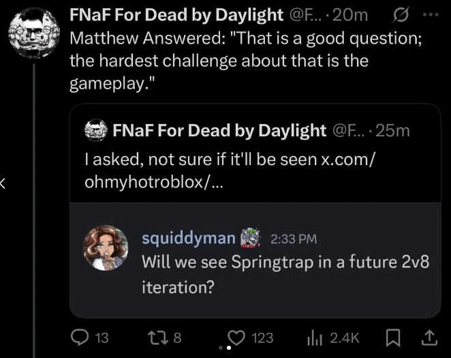Click the squiddyman username
Screen dimensions: 451x358
pos(189,238)
